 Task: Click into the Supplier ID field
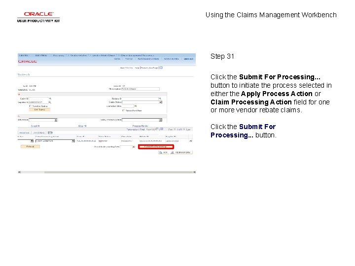(x=38, y=102)
